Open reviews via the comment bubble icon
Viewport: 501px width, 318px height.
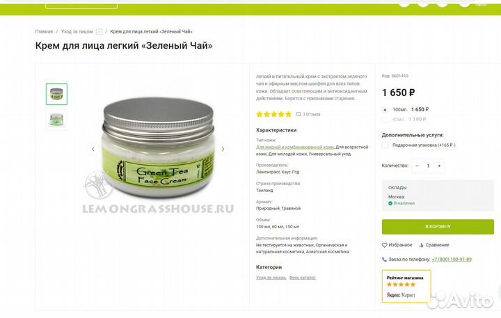click(299, 114)
